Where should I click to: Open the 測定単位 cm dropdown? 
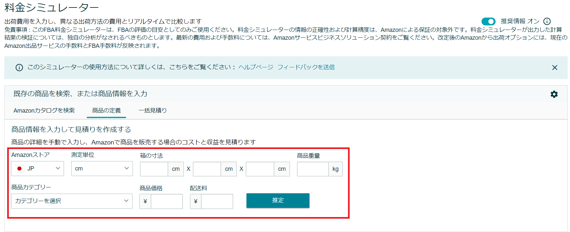tap(102, 169)
